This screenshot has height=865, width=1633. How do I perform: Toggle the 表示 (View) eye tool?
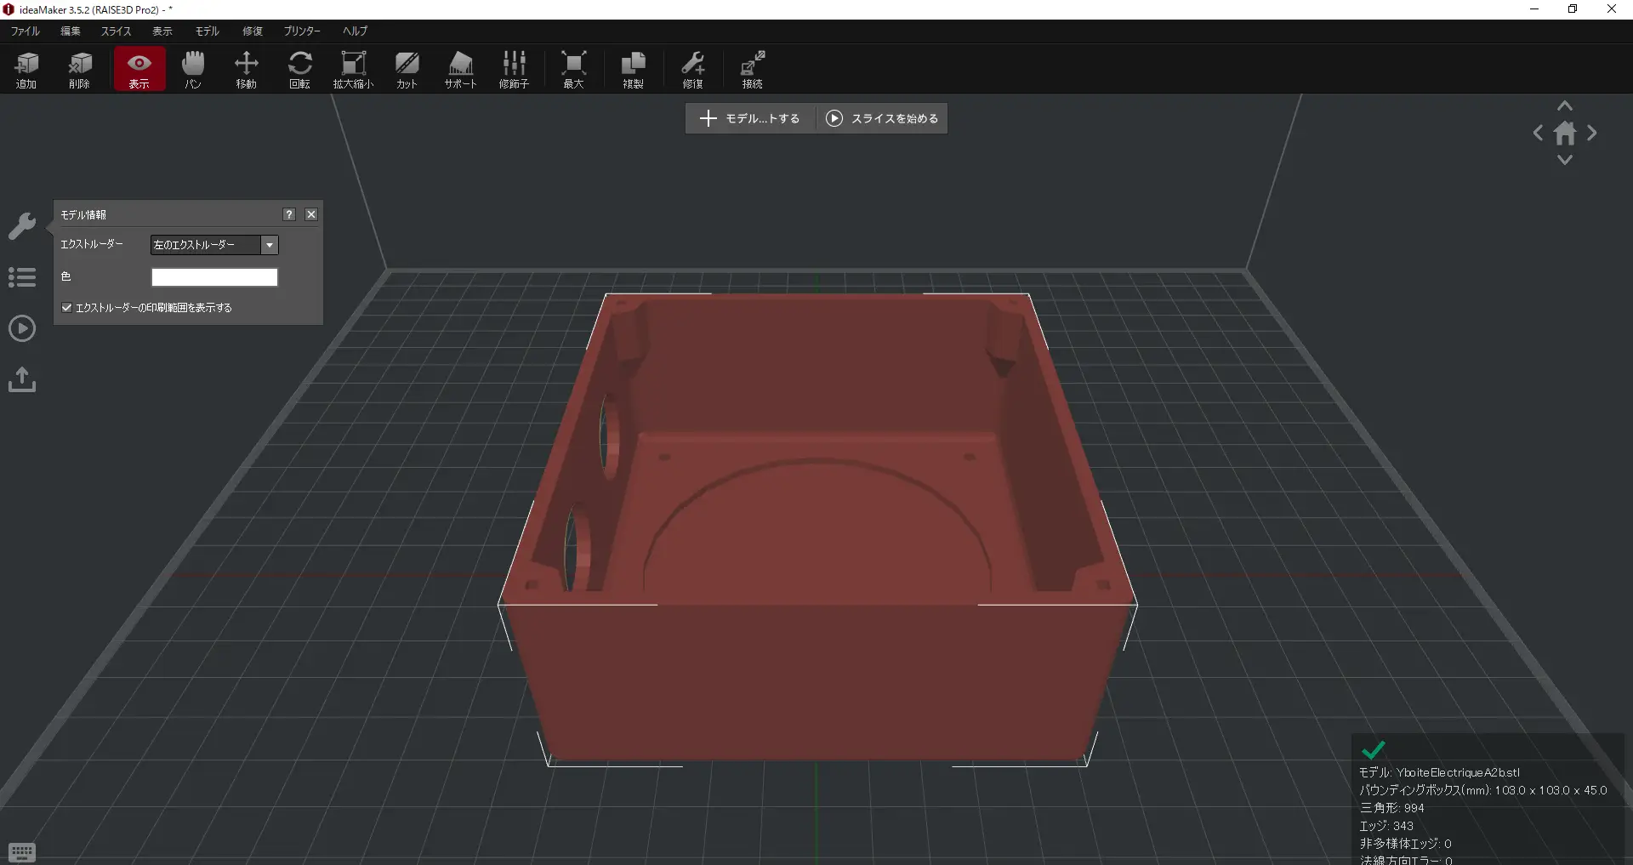139,69
